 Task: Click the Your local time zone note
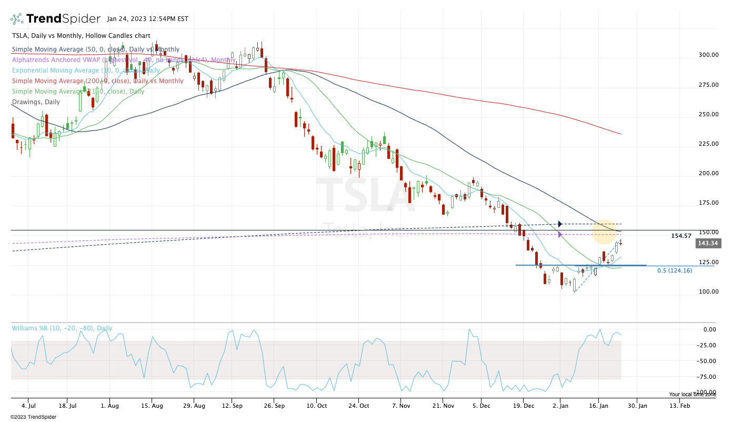pos(693,394)
